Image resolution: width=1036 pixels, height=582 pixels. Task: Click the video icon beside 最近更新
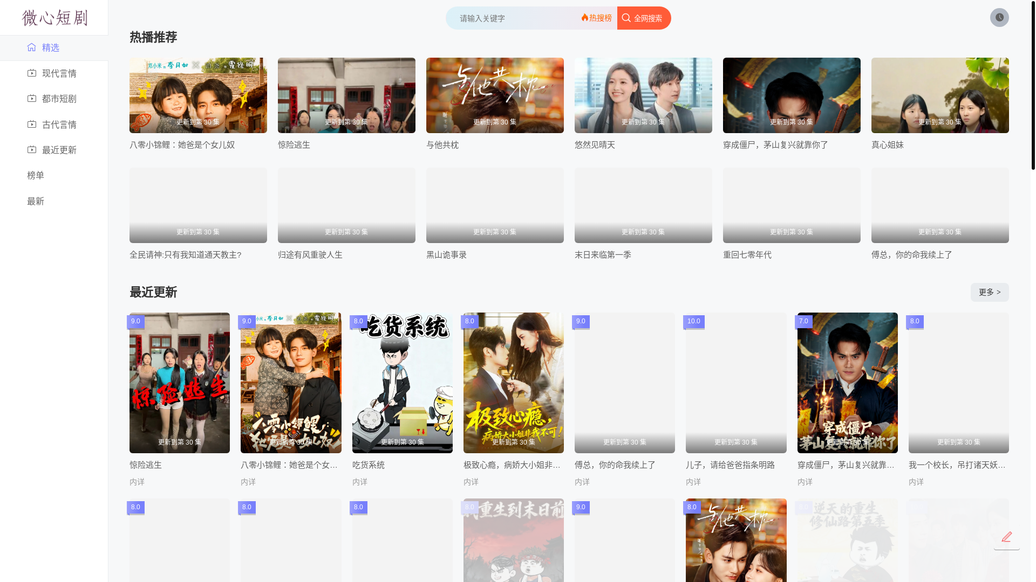click(32, 149)
